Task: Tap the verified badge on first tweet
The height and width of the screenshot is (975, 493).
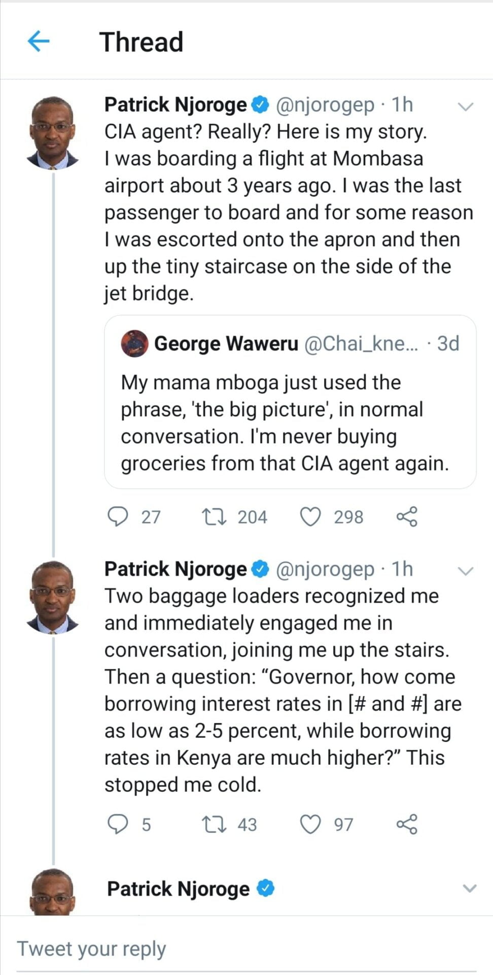Action: (260, 105)
